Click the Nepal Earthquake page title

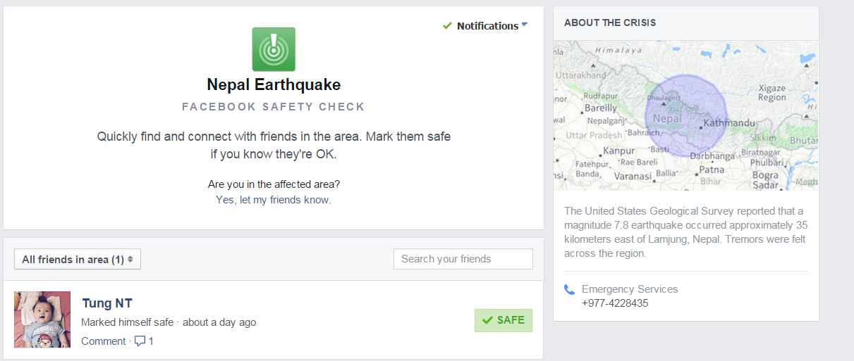pos(274,85)
